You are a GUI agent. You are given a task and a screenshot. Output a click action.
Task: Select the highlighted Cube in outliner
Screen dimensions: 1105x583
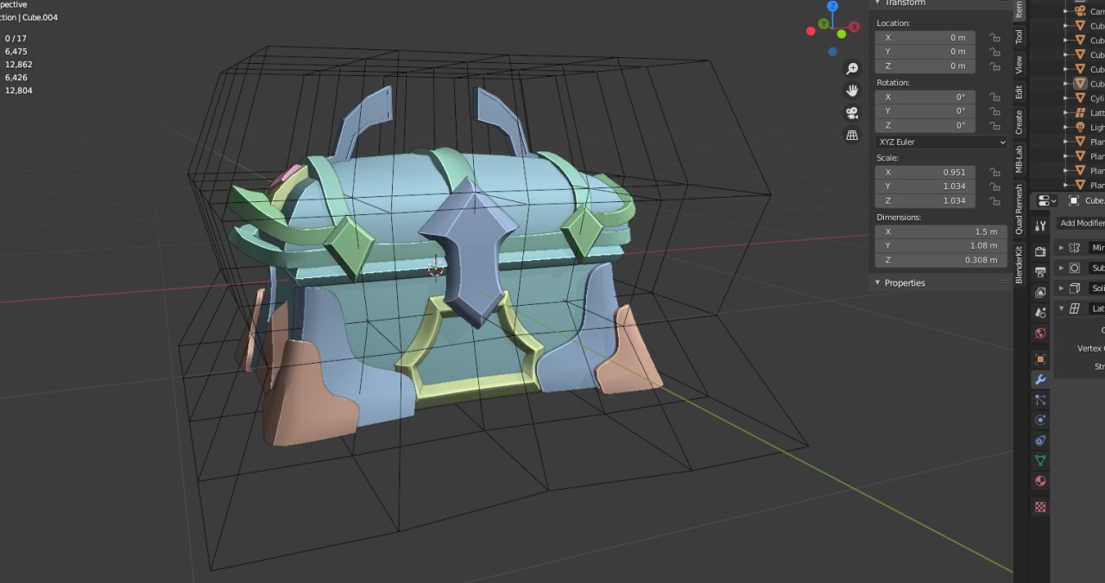pos(1089,84)
